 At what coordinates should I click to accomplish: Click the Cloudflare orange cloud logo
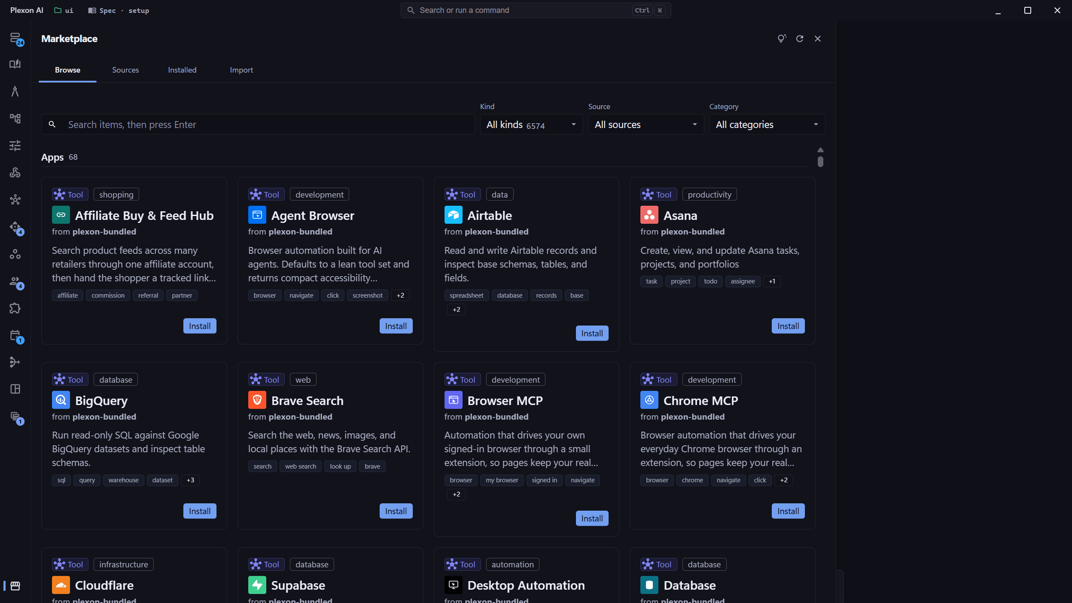(61, 585)
